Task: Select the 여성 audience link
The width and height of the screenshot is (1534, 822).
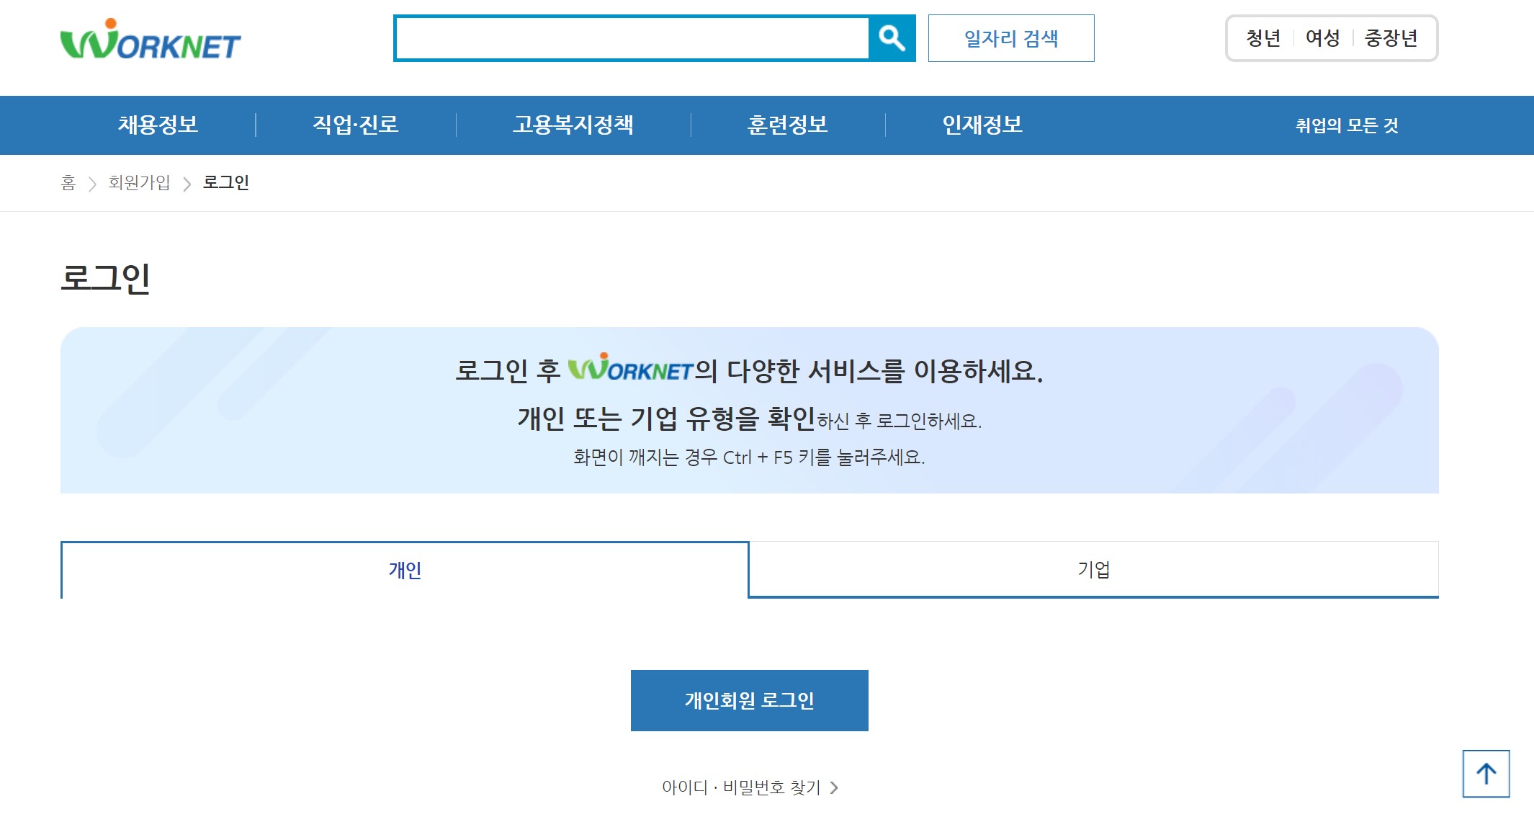Action: coord(1322,38)
